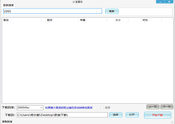Image resolution: width=175 pixels, height=124 pixels.
Task: Go to next page with 下一页
Action: point(167,107)
